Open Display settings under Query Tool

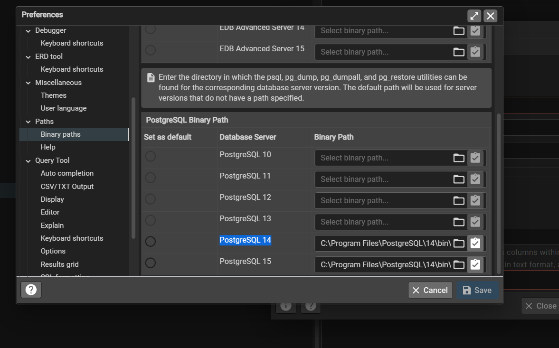pyautogui.click(x=52, y=199)
